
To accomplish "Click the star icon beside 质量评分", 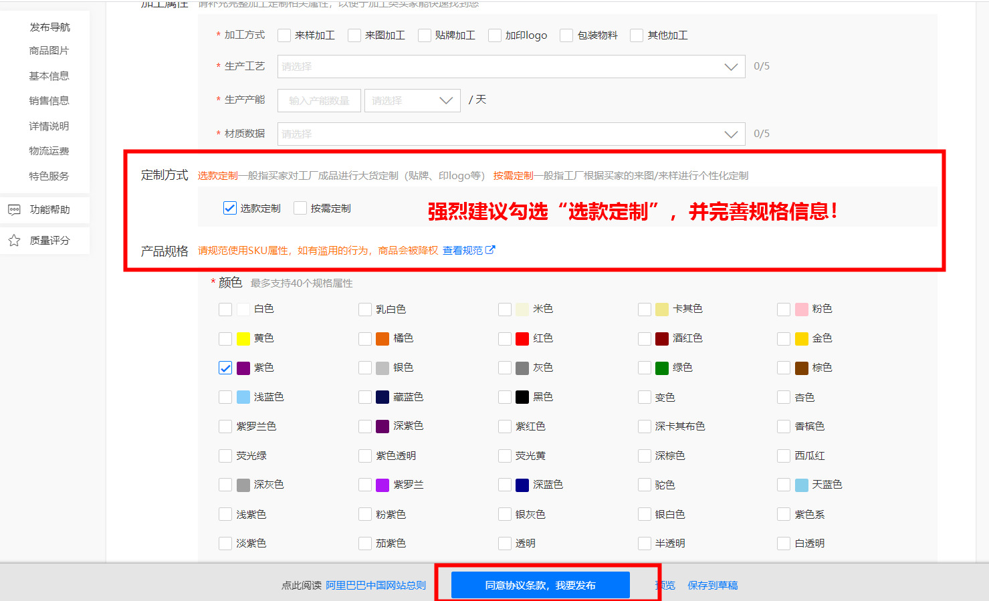I will click(14, 240).
